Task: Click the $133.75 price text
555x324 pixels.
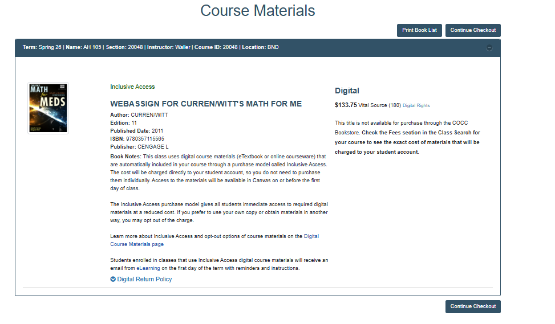Action: click(346, 105)
